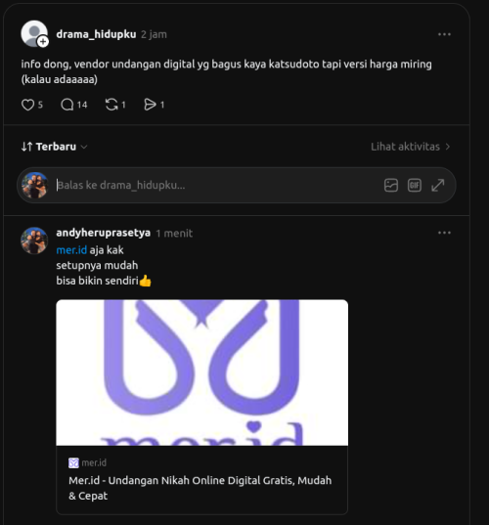Click andyheruprasetya's avatar beside the reply
Viewport: 489px width, 525px height.
pyautogui.click(x=34, y=241)
